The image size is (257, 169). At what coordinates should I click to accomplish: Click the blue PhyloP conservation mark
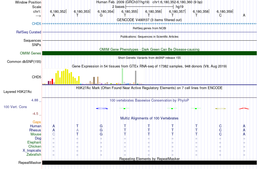102,108
